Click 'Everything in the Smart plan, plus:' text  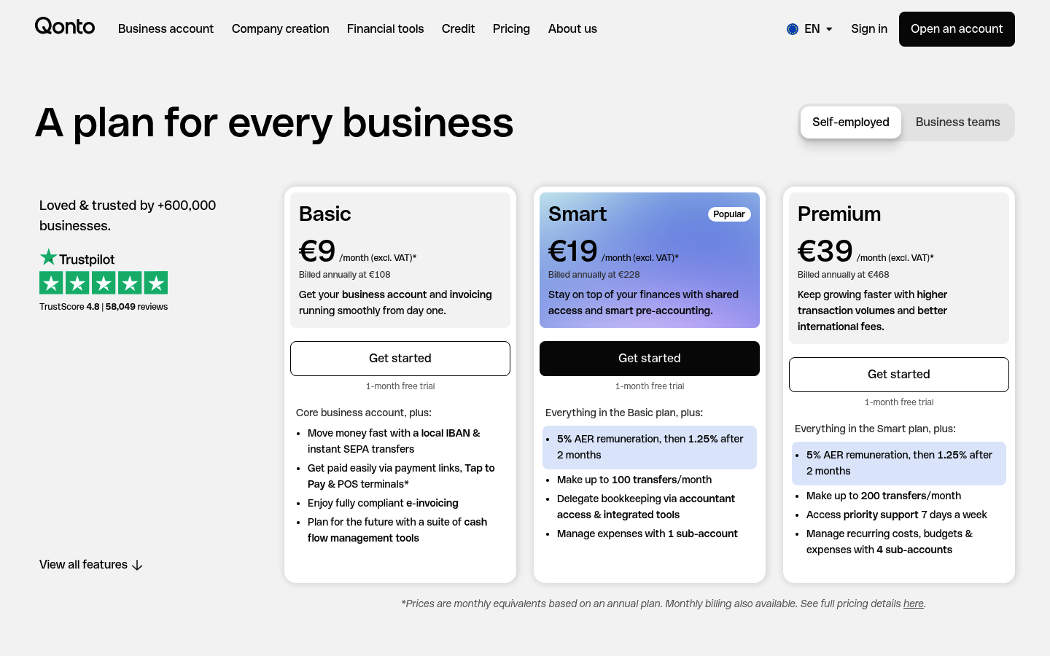tap(875, 429)
